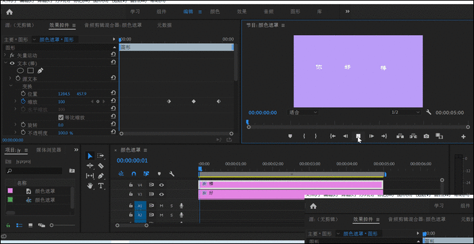This screenshot has width=474, height=244.
Task: Uncheck 等比缩放 checkbox
Action: click(61, 117)
